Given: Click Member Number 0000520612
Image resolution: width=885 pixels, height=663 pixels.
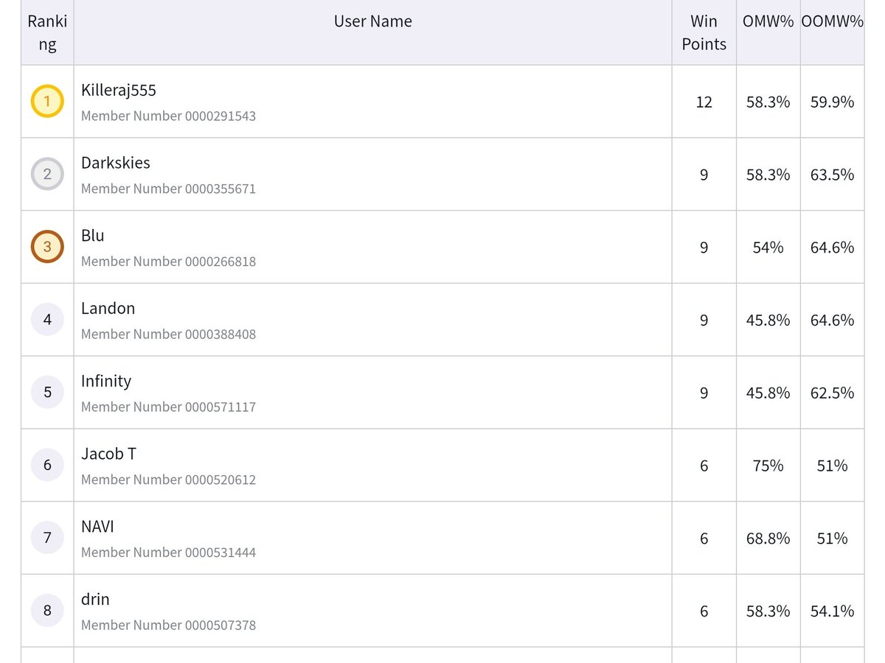Looking at the screenshot, I should (168, 480).
